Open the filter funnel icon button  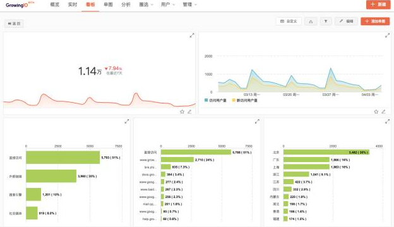[326, 21]
